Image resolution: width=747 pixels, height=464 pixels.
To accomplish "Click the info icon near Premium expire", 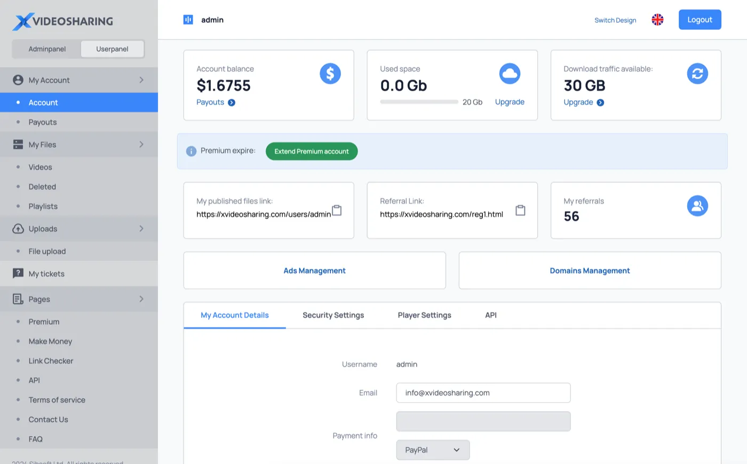I will 191,151.
